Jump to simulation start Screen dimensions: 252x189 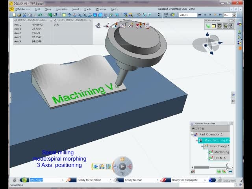pos(200,15)
